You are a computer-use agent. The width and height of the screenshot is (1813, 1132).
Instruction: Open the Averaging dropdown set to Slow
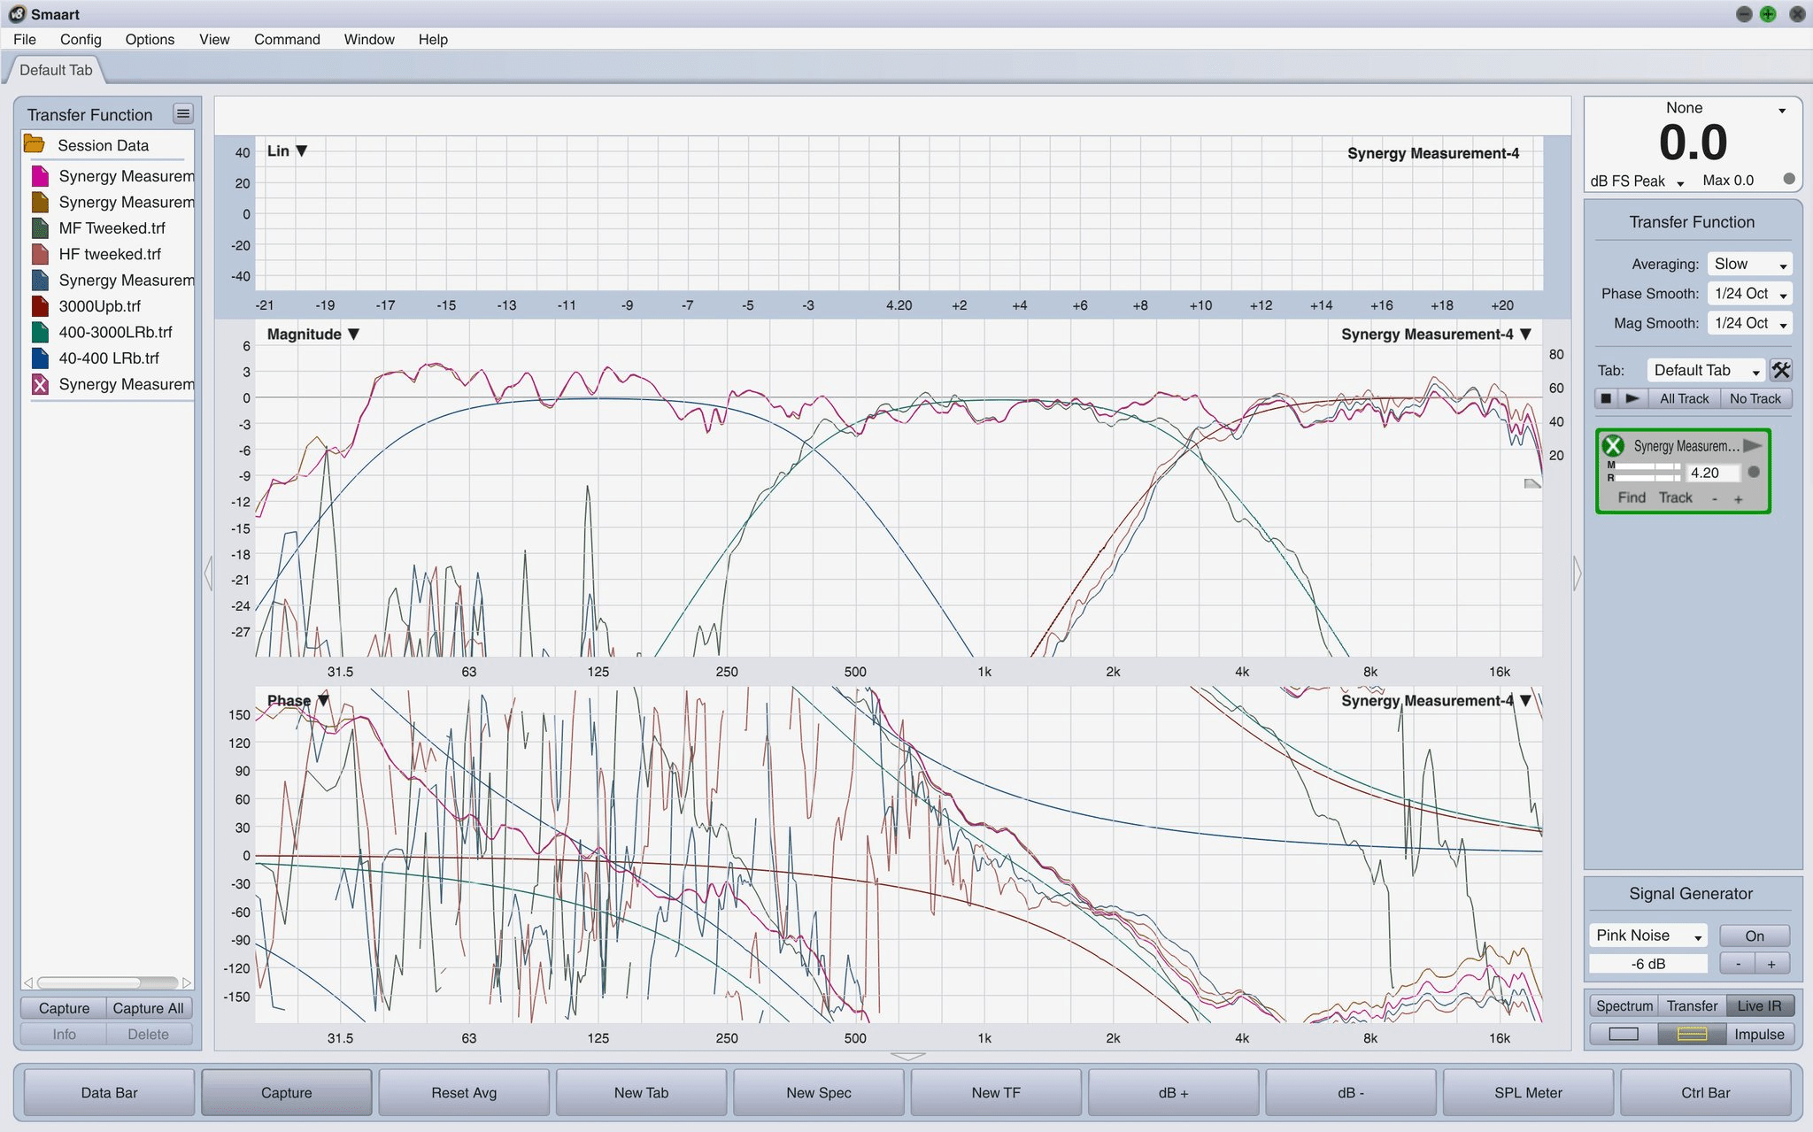(1749, 264)
